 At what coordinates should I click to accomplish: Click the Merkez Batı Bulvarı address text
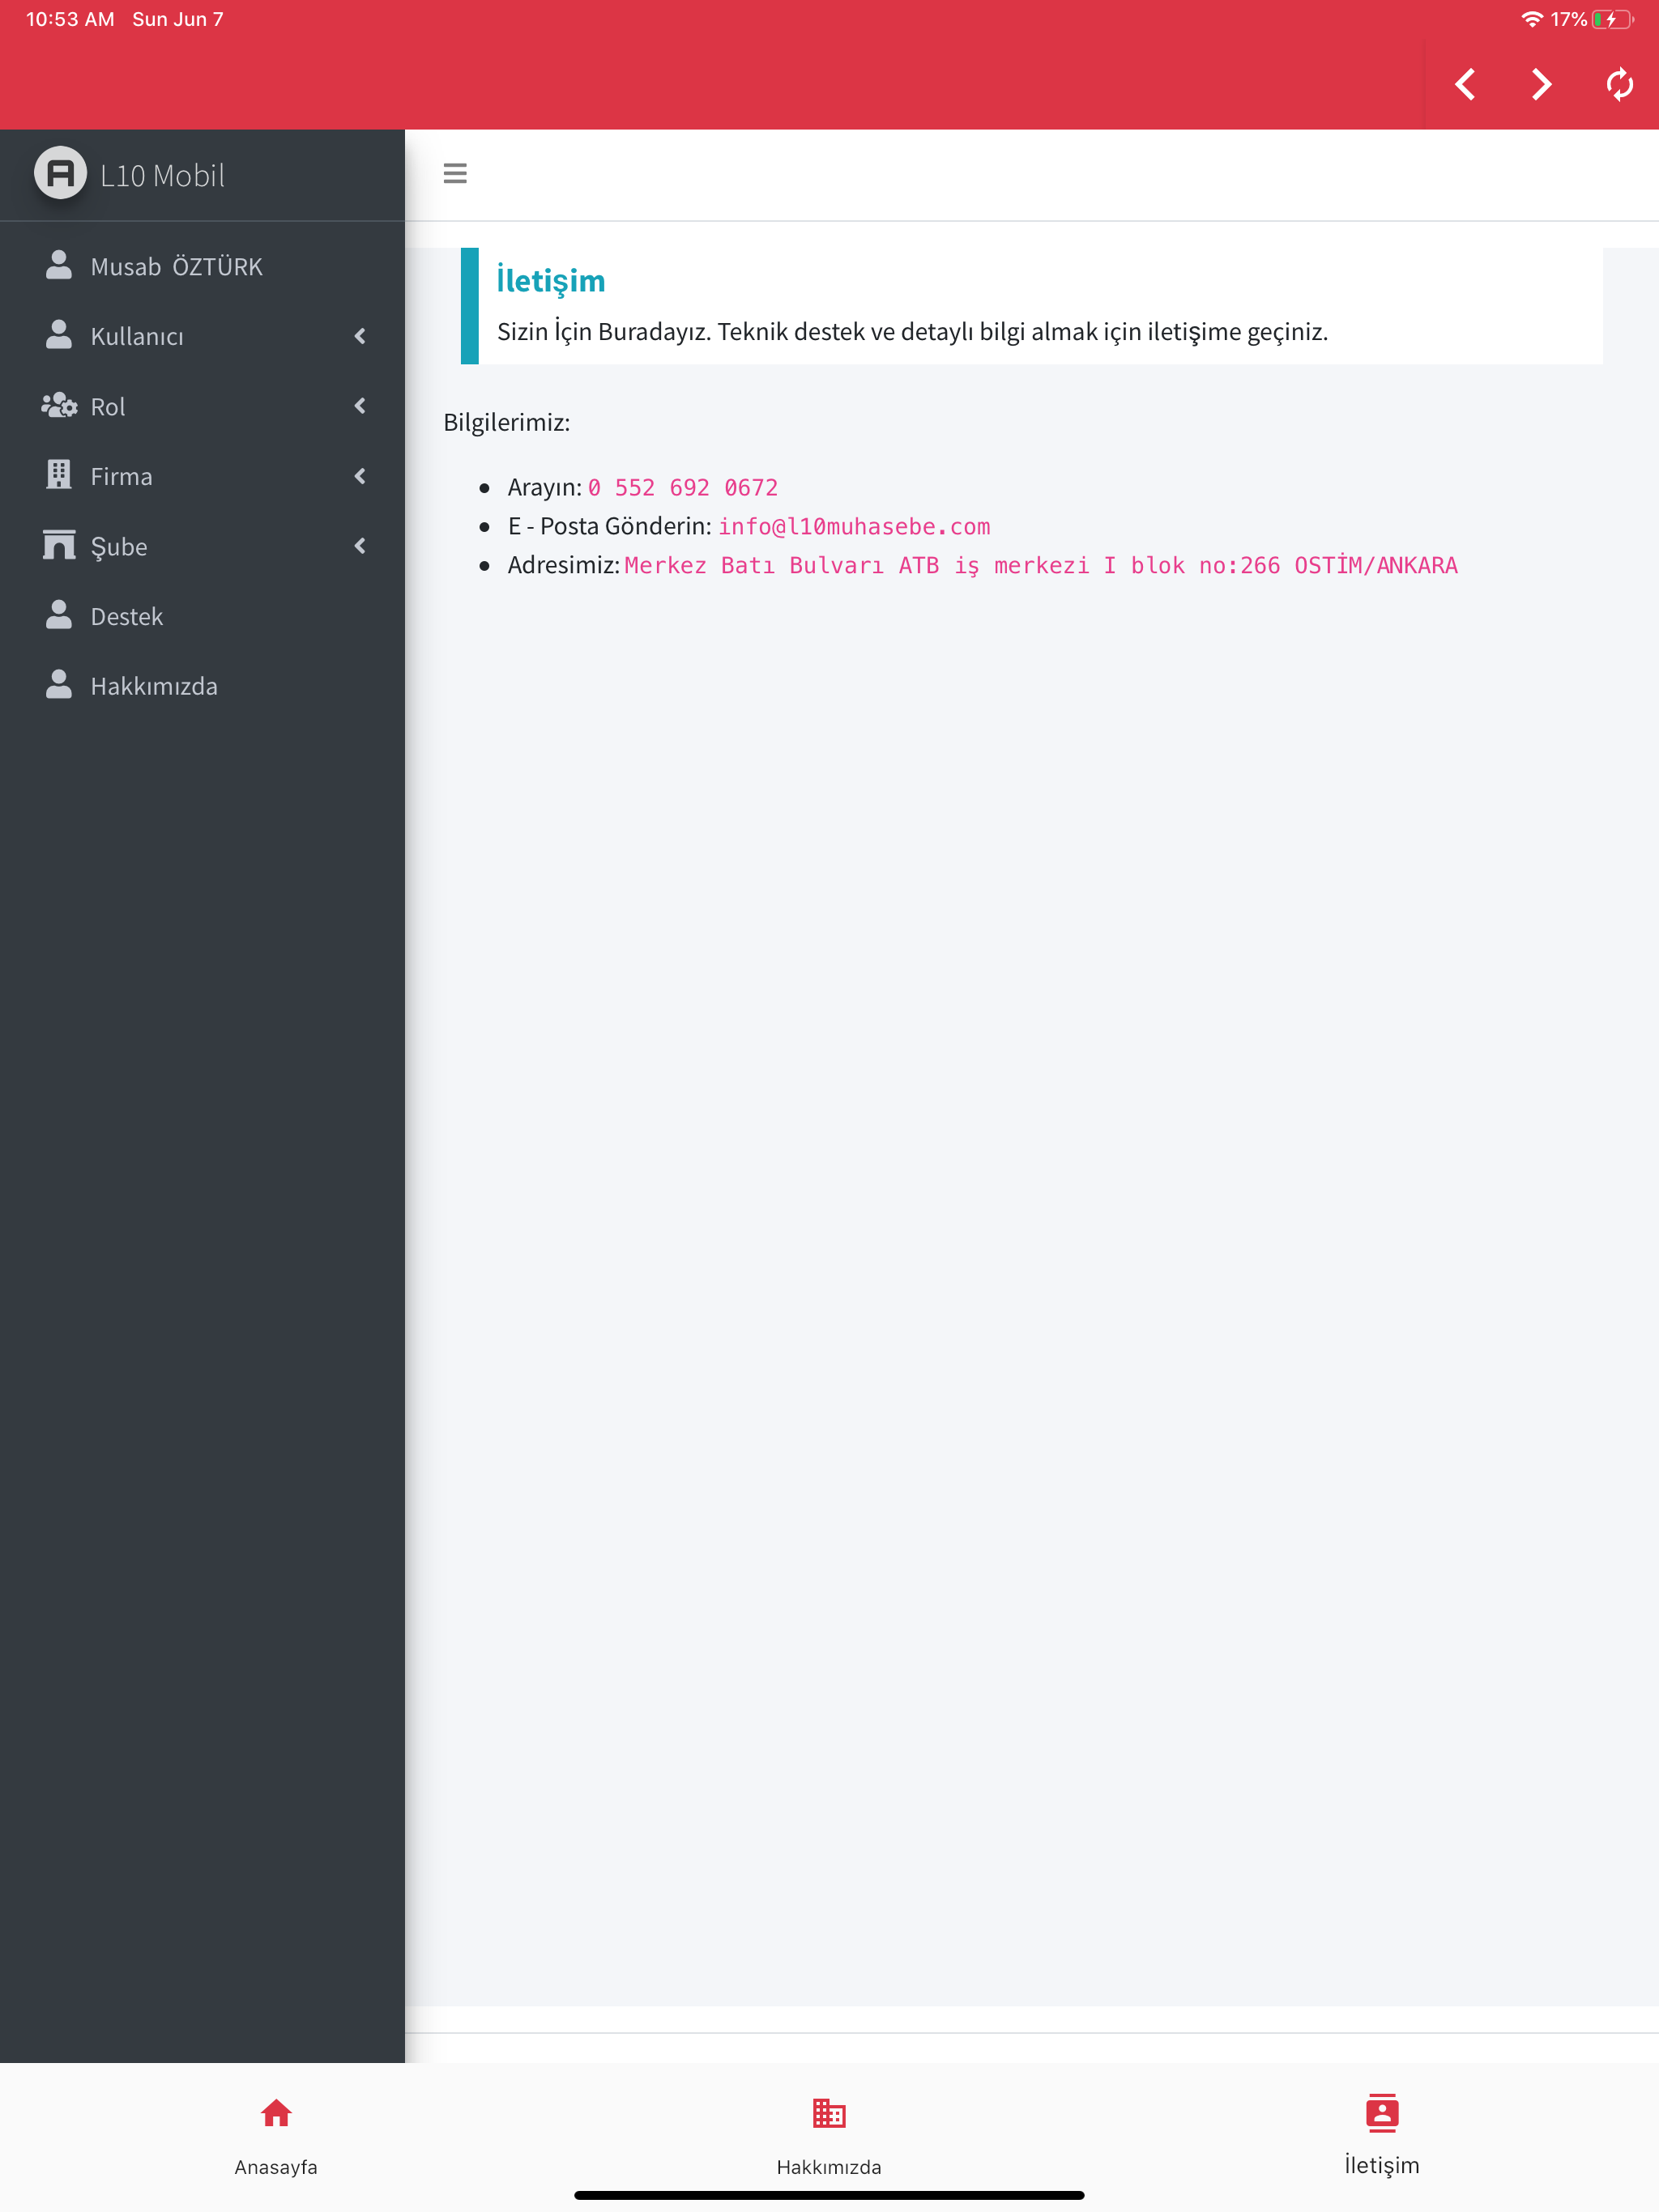point(1041,566)
